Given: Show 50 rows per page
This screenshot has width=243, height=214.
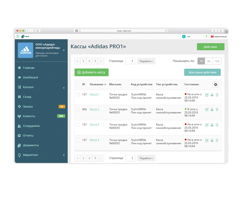Looking at the screenshot, I should tap(209, 61).
